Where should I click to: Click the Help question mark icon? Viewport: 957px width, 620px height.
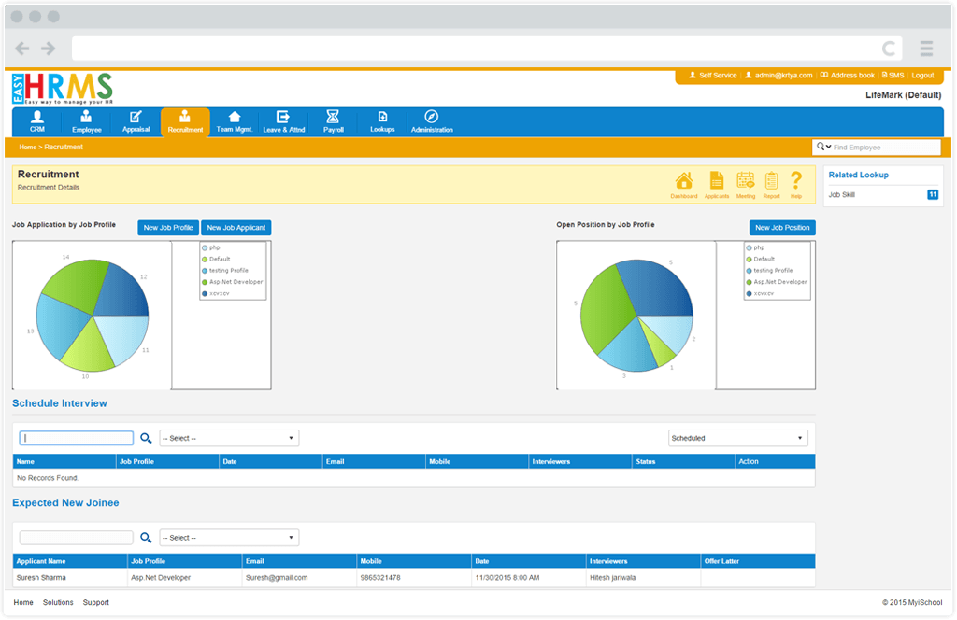(796, 183)
